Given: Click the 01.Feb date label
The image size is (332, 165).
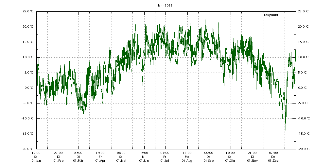Looking at the screenshot, I should tap(58, 161).
